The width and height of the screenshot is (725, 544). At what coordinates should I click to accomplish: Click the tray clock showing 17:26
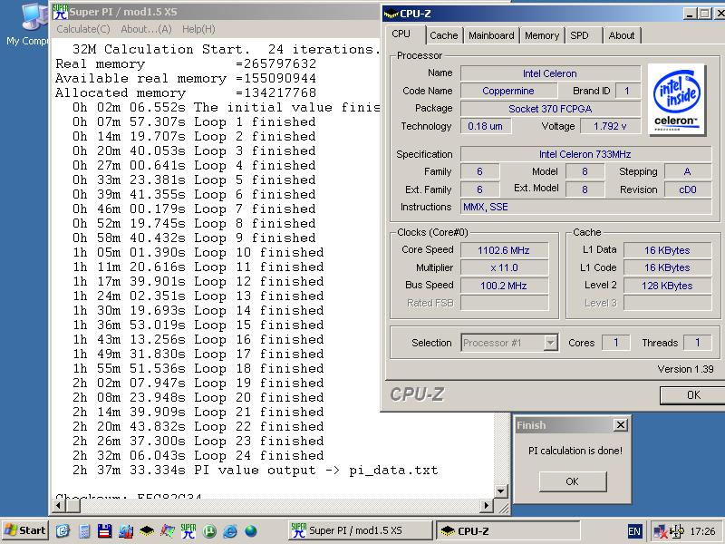(x=702, y=531)
